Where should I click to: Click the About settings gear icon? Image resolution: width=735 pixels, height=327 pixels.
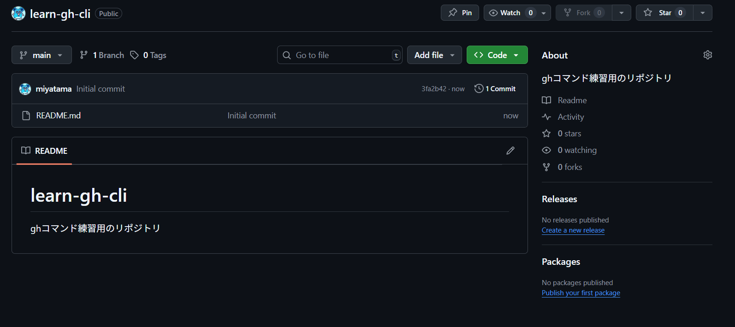[x=707, y=55]
